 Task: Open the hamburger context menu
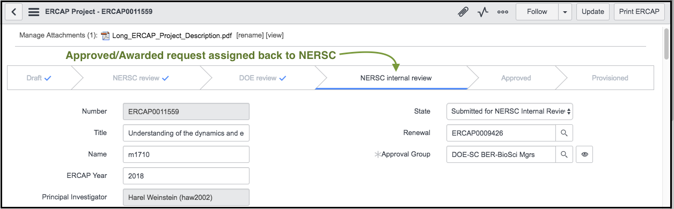click(34, 12)
